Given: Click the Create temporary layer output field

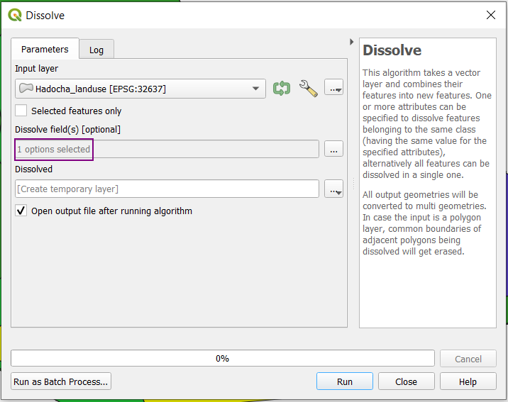Looking at the screenshot, I should pos(167,189).
